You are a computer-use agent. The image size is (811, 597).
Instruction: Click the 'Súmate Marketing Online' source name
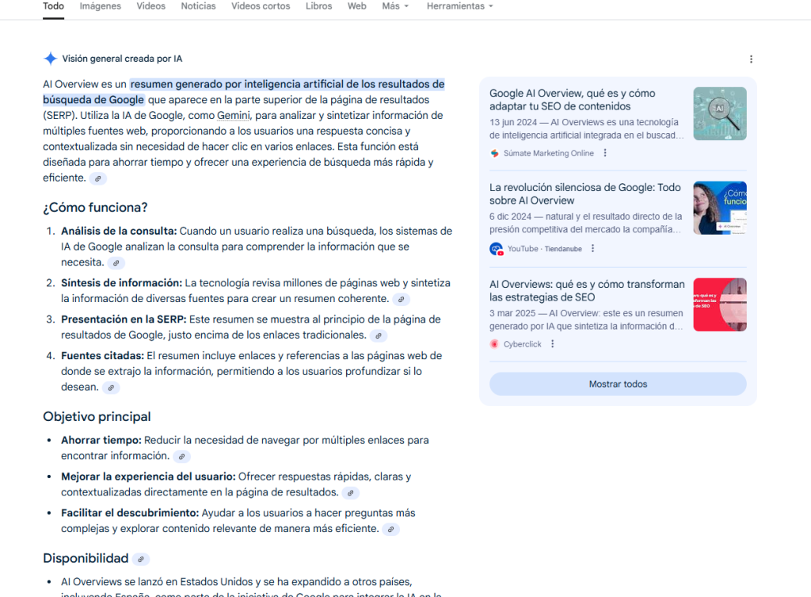(x=549, y=153)
